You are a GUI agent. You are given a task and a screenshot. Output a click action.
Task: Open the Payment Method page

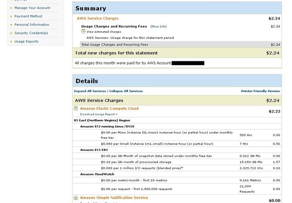[28, 17]
